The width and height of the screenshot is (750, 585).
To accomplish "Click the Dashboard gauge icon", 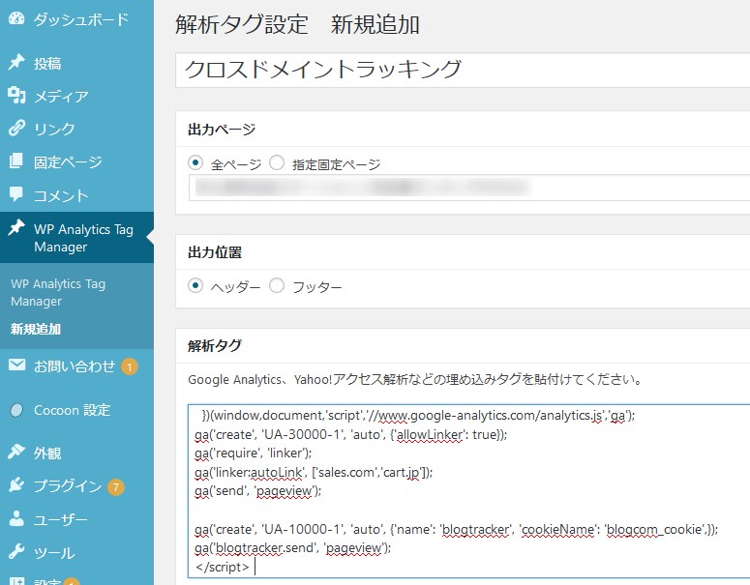I will [x=16, y=18].
